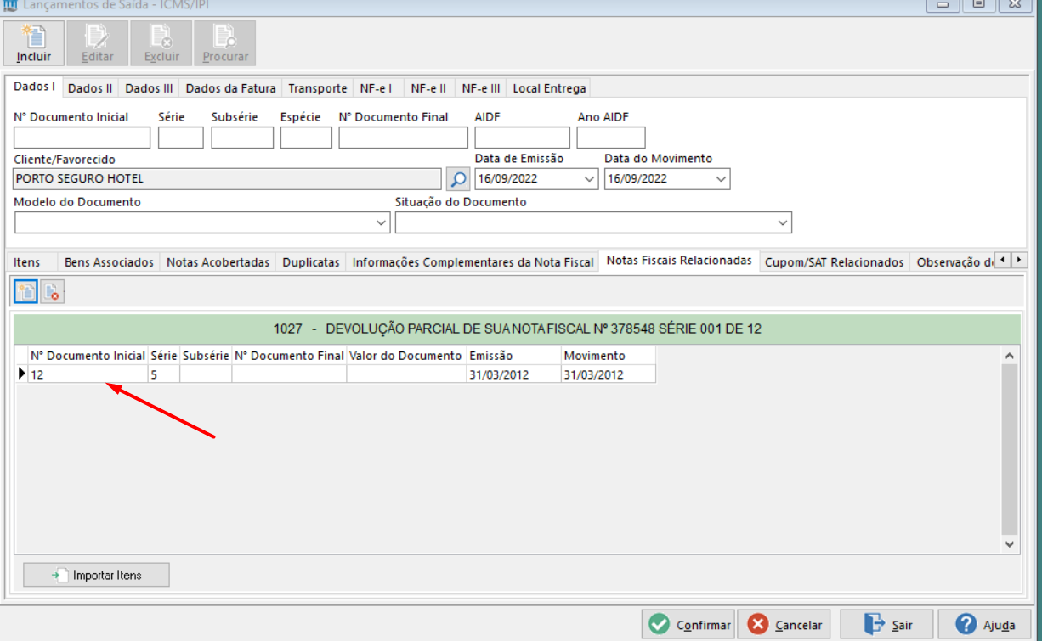
Task: Remove the related fiscal note icon
Action: pos(52,292)
